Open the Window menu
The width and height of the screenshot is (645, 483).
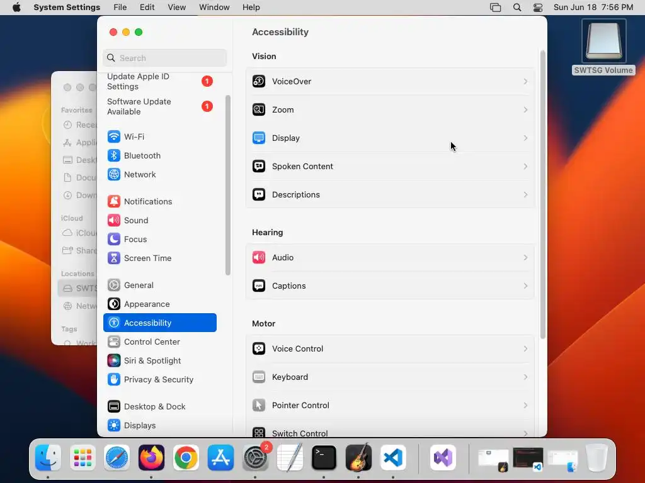pos(214,8)
